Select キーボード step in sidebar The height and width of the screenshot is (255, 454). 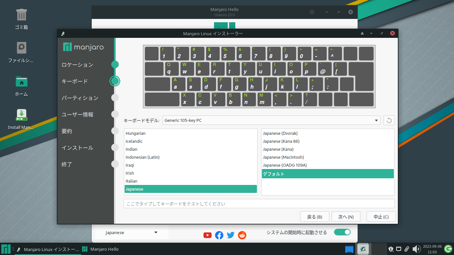(75, 81)
